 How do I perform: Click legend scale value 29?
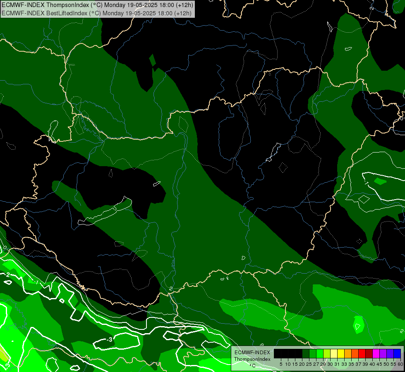click(x=323, y=364)
